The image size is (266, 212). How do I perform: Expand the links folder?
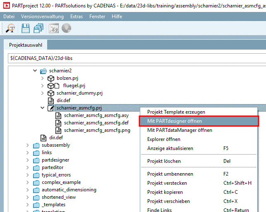point(27,152)
